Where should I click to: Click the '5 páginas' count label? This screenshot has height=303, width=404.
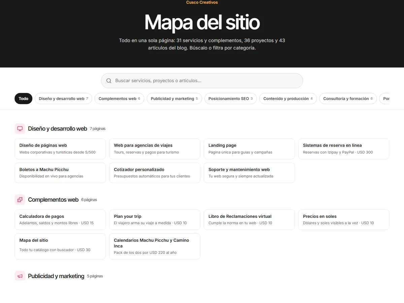click(95, 276)
